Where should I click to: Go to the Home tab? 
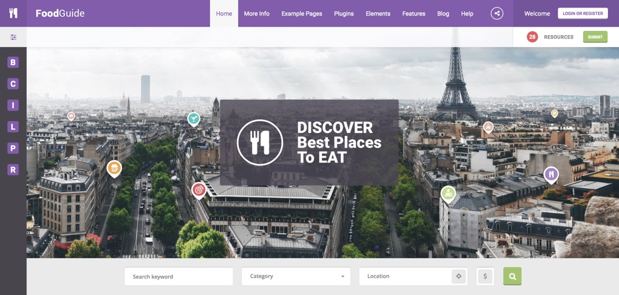pos(224,14)
